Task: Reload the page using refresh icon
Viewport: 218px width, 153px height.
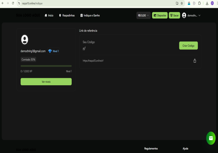Action: 13,3
